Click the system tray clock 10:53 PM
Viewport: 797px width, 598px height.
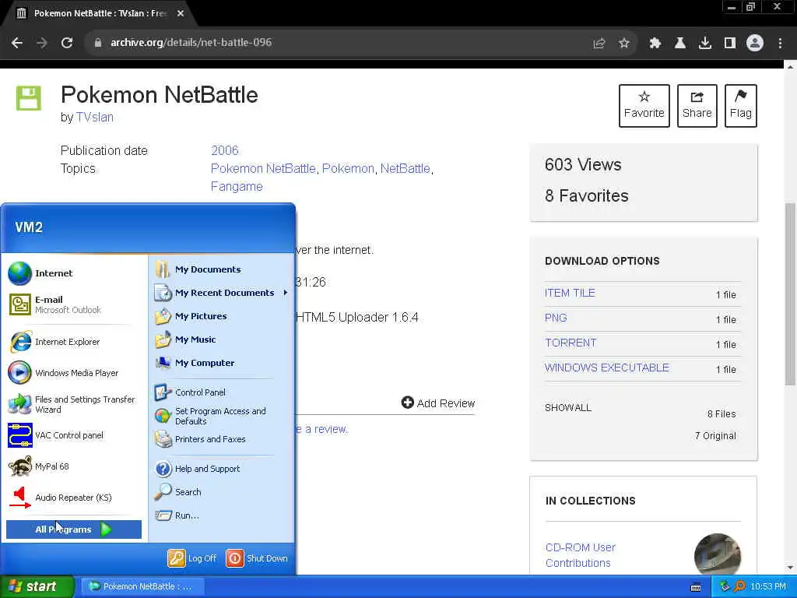[768, 586]
